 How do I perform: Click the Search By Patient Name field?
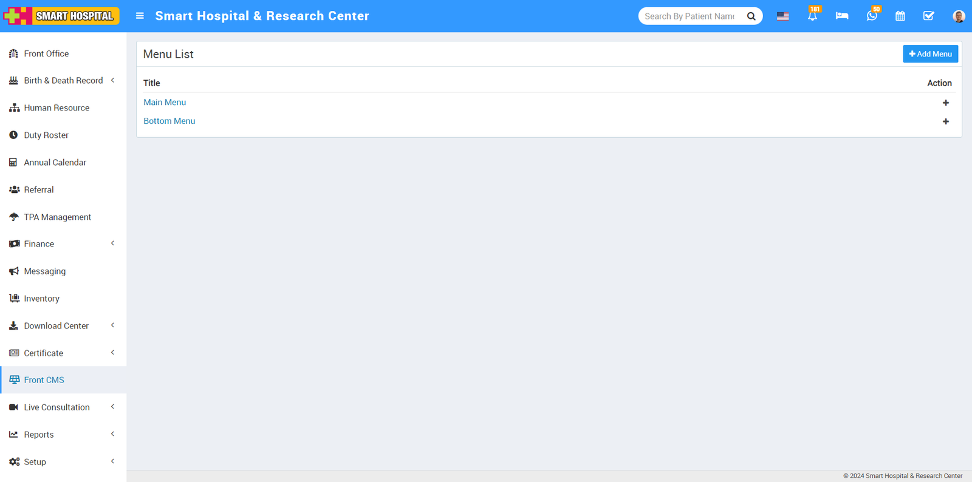tap(690, 16)
